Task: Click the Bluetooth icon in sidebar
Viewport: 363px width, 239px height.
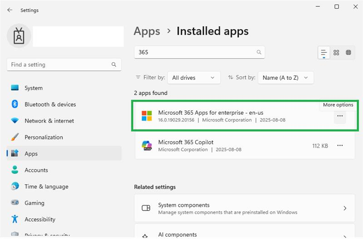Action: (15, 104)
